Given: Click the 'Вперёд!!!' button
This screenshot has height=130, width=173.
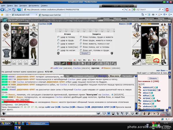Looking at the screenshot, I should (x=85, y=53).
